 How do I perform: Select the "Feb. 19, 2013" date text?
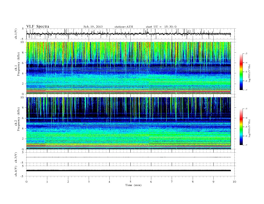click(x=93, y=27)
